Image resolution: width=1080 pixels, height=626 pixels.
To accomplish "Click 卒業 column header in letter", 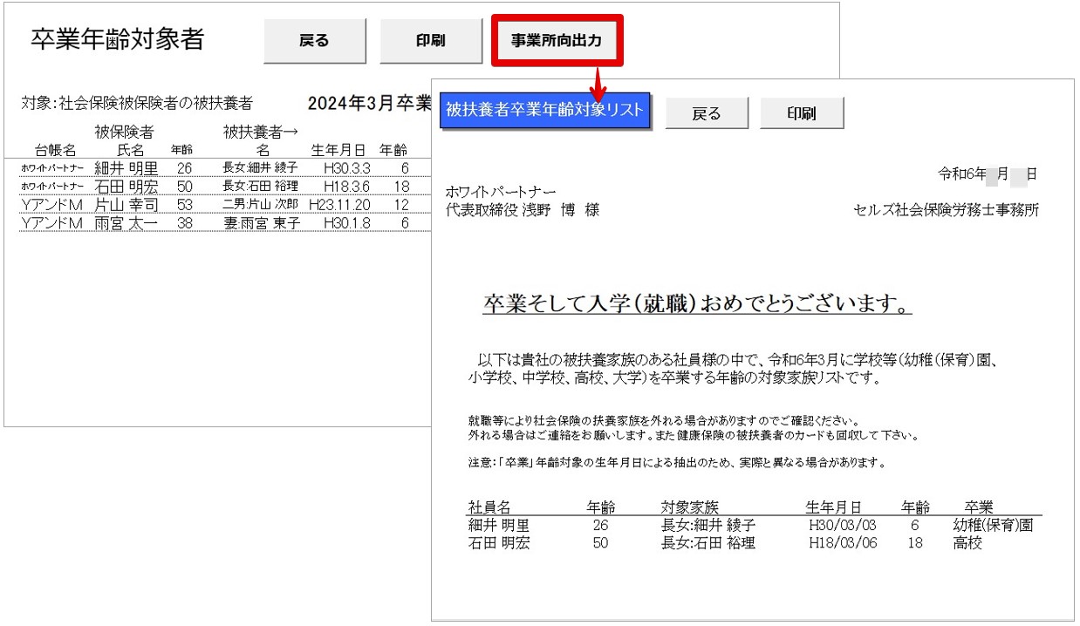I will tap(978, 507).
